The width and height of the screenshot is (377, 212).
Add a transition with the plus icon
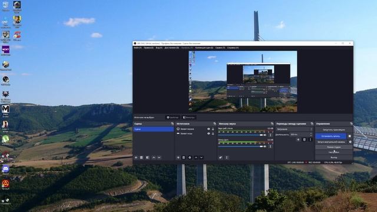(x=298, y=140)
